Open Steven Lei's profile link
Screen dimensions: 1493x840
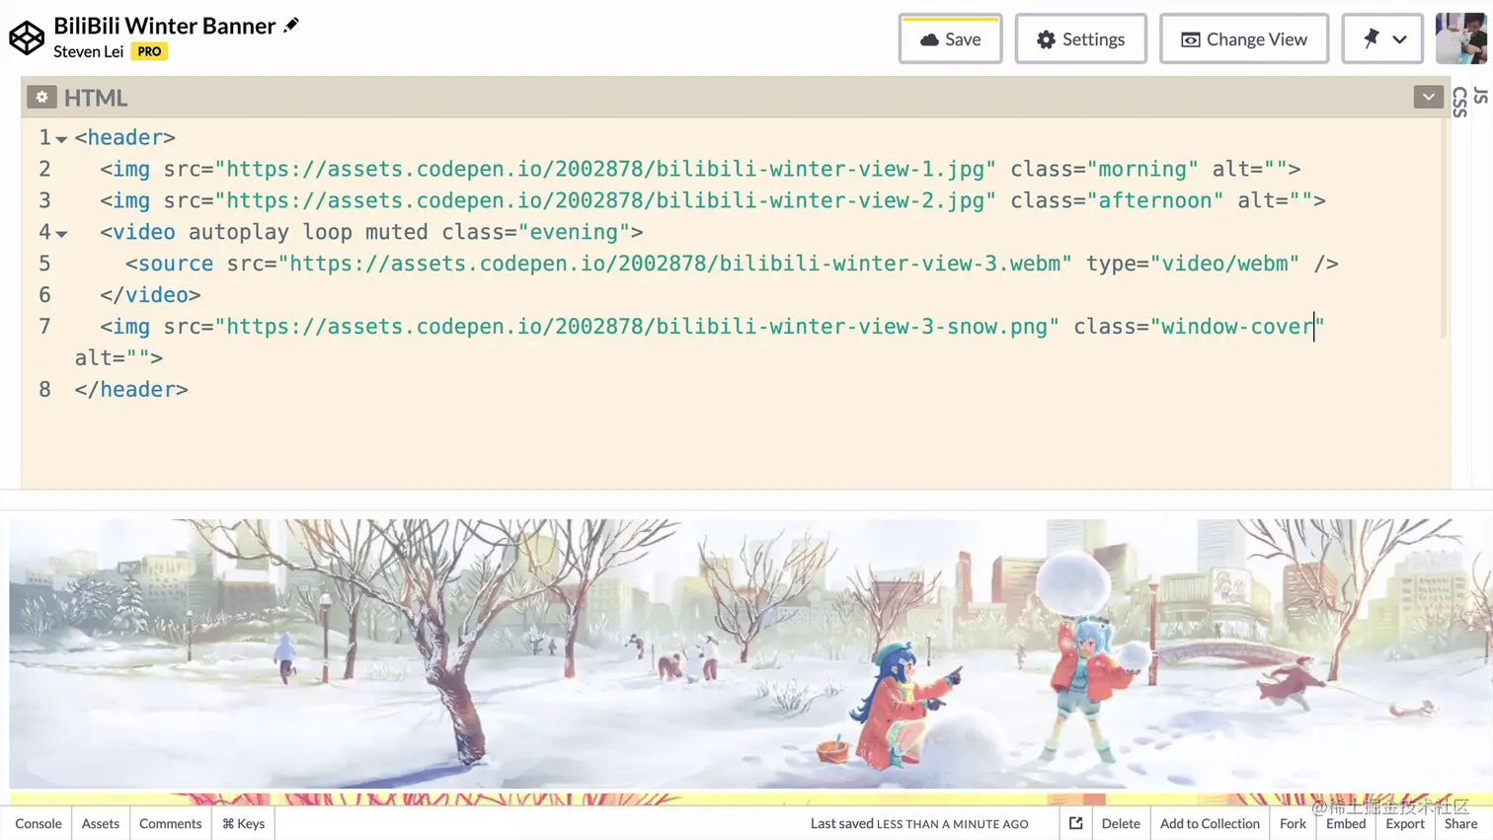pos(89,51)
